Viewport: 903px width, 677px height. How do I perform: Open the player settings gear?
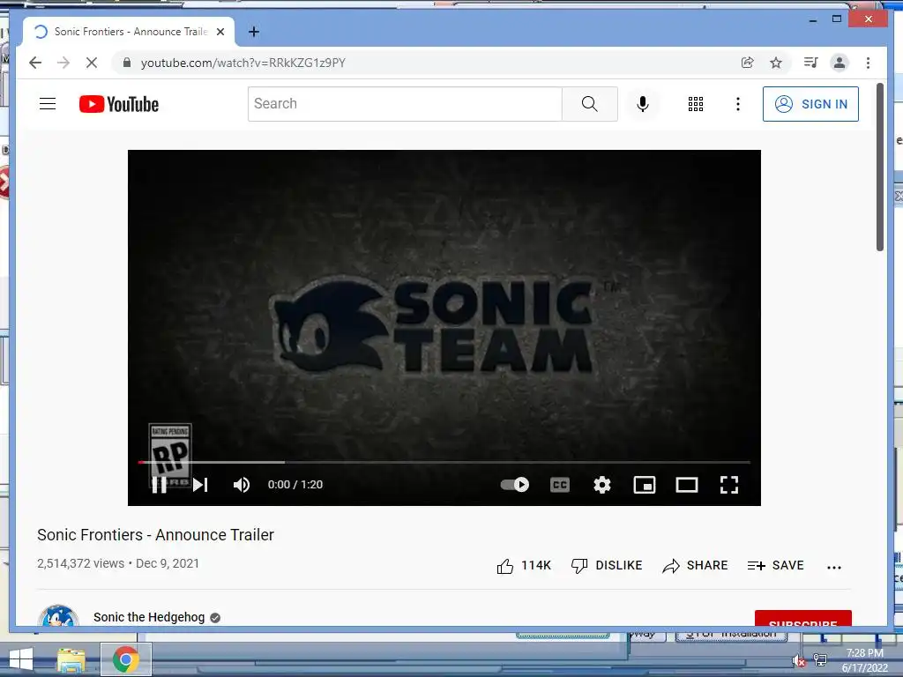tap(601, 485)
